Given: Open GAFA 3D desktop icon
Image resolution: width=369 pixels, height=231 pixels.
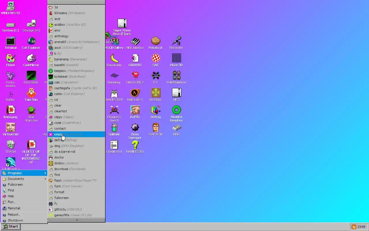Looking at the screenshot, I should click(156, 130).
